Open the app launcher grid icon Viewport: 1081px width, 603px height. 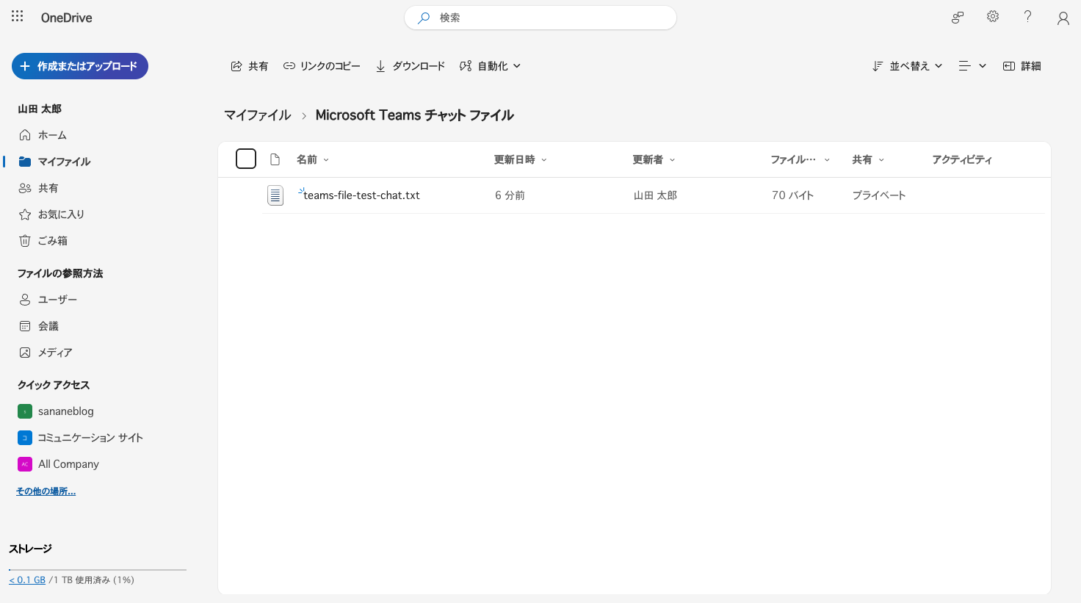pos(18,16)
